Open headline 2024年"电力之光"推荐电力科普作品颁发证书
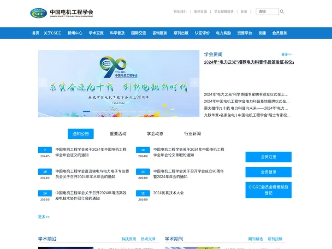 tap(249, 62)
